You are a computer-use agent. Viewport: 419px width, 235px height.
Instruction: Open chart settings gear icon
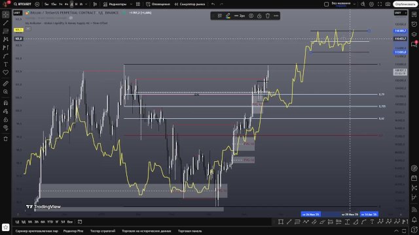(371, 5)
